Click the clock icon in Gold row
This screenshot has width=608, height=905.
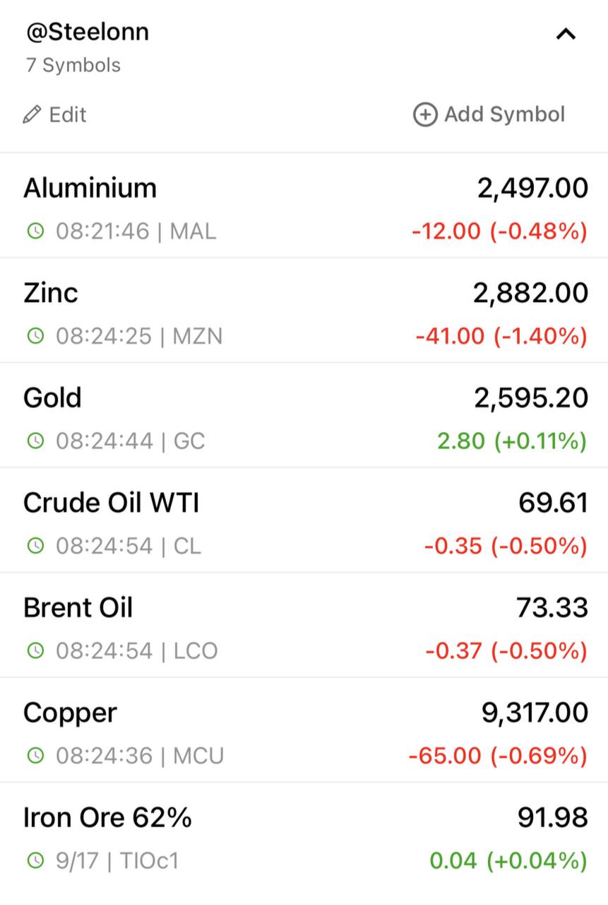click(x=35, y=441)
